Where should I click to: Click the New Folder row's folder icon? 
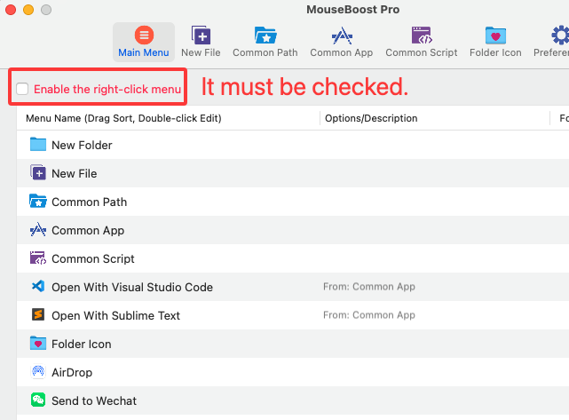pos(38,144)
